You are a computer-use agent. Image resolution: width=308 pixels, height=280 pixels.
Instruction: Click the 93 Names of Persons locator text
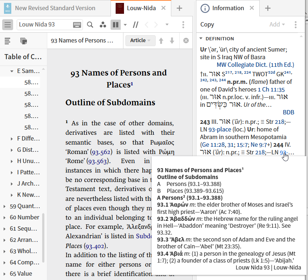(82, 41)
